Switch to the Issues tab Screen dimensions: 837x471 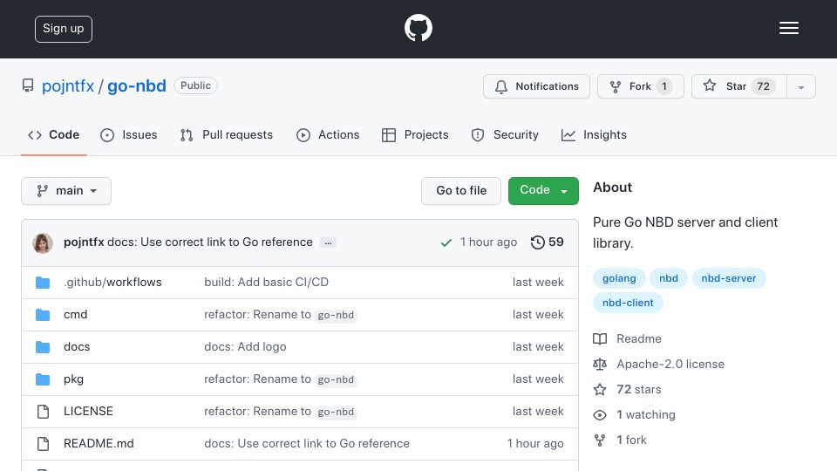pyautogui.click(x=129, y=135)
